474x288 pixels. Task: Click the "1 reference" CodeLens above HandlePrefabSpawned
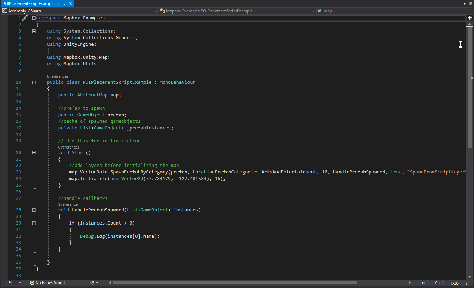coord(68,204)
